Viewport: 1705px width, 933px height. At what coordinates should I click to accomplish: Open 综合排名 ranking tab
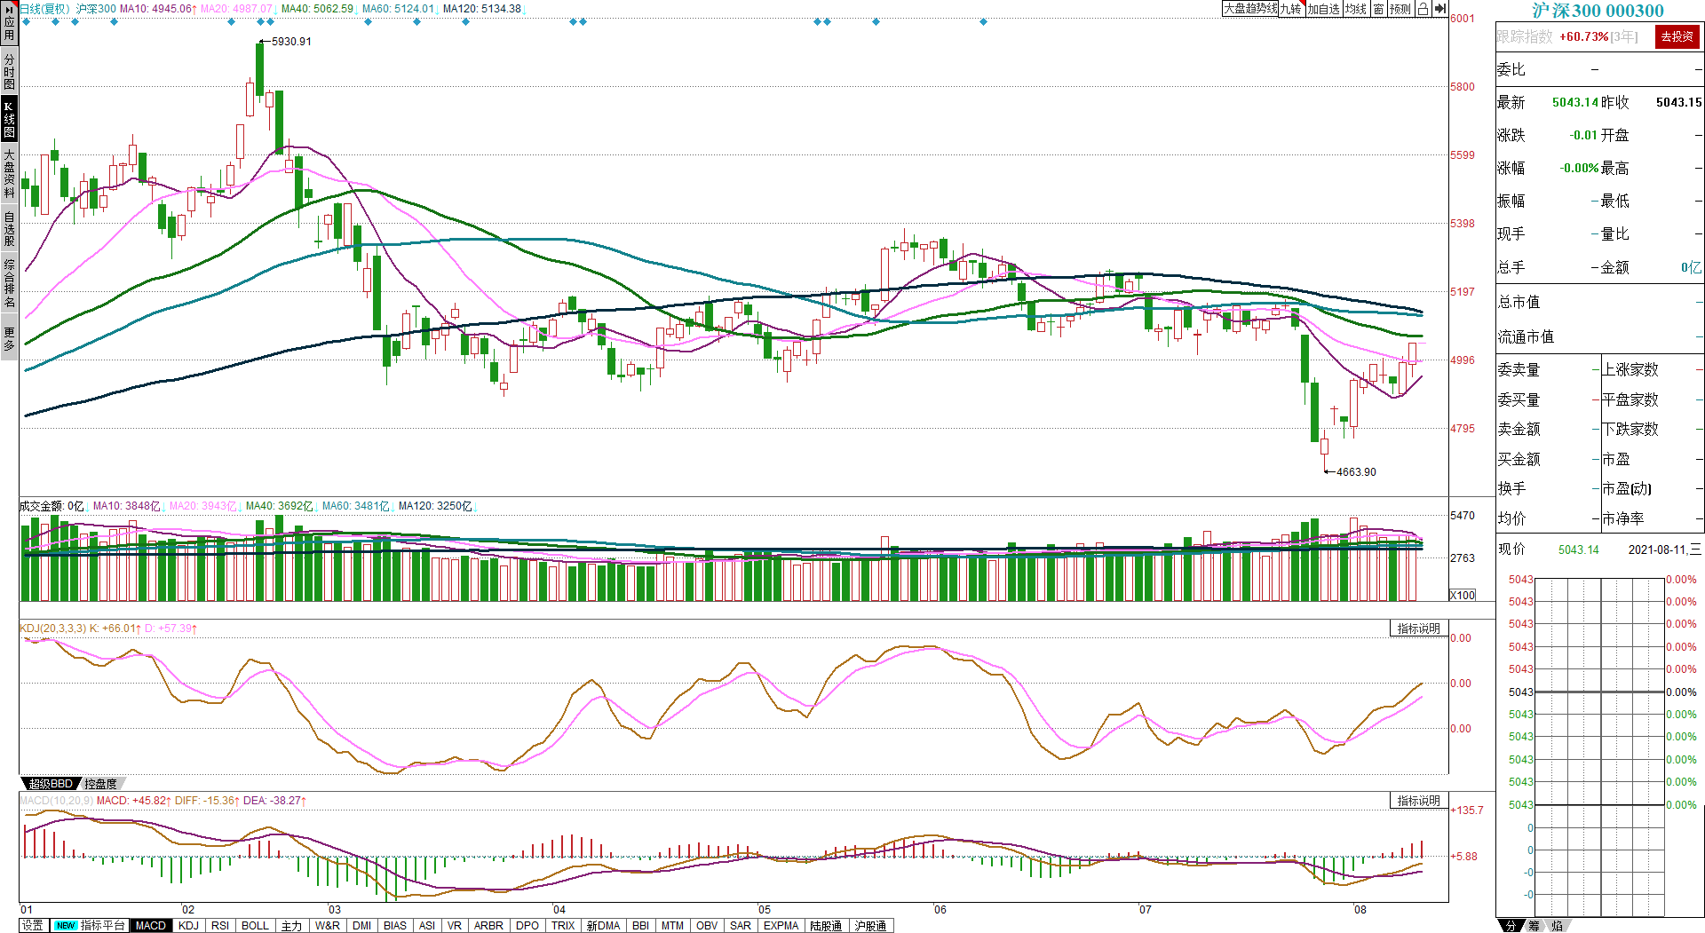(x=9, y=283)
